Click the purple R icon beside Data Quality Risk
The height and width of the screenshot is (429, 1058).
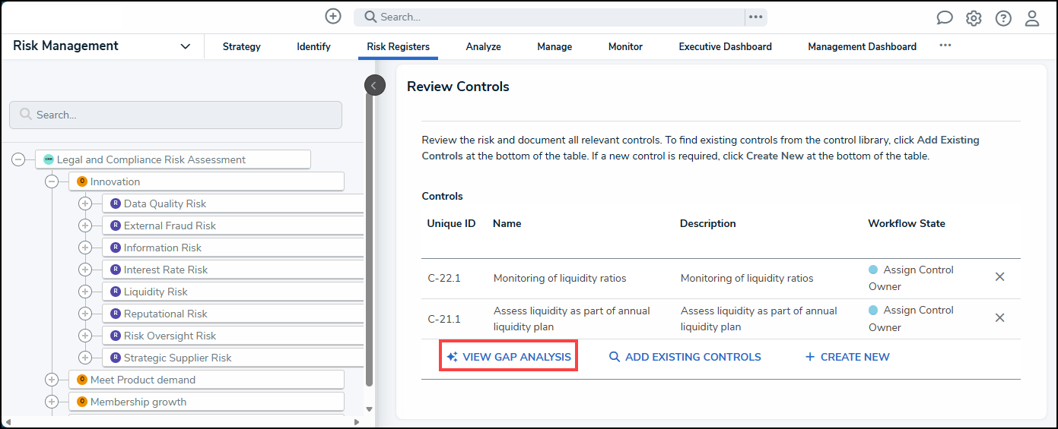pos(116,203)
